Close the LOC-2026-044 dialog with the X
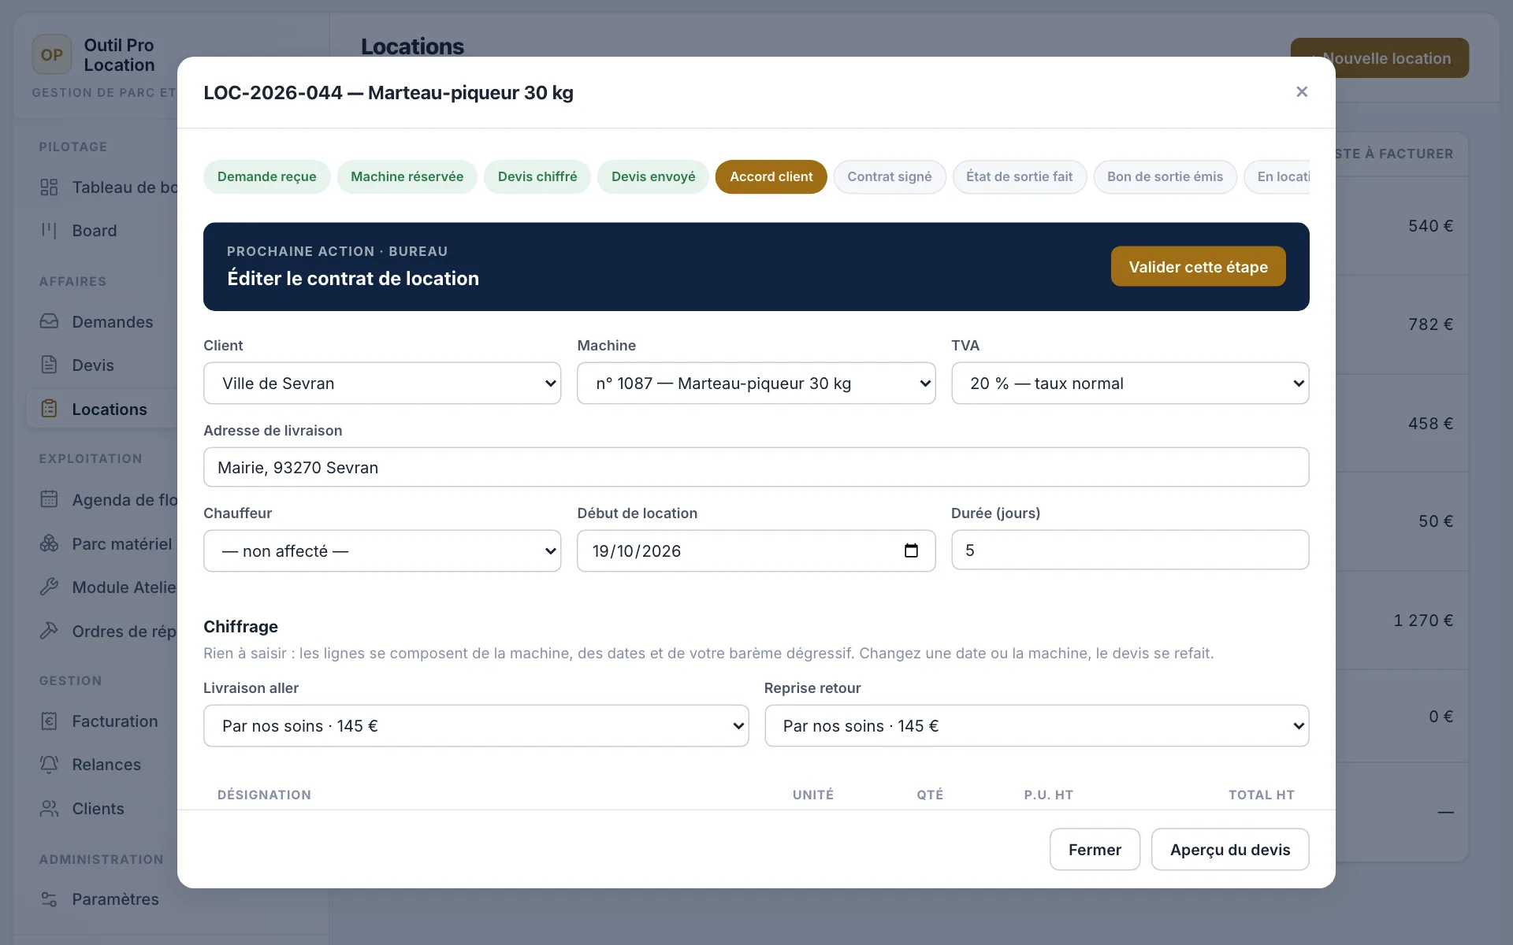1513x945 pixels. [x=1302, y=92]
